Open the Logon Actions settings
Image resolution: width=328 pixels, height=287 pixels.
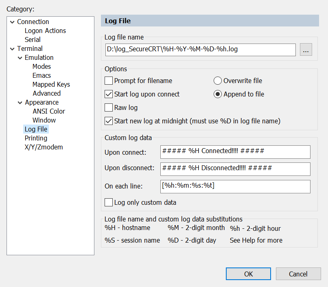coord(45,31)
